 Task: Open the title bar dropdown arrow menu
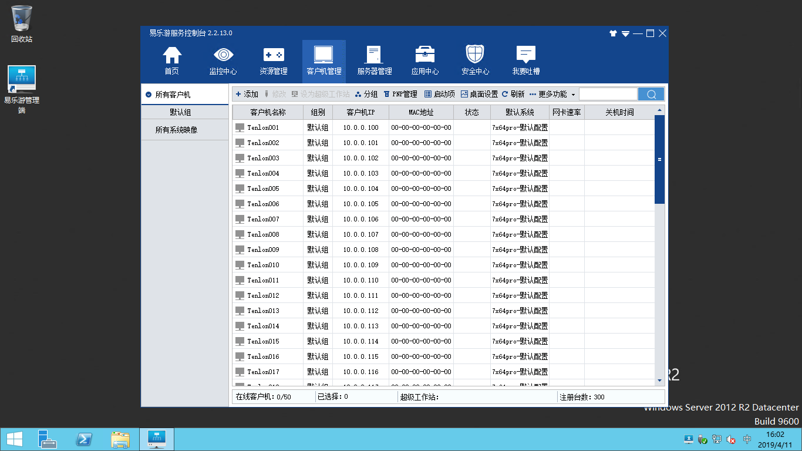tap(626, 34)
